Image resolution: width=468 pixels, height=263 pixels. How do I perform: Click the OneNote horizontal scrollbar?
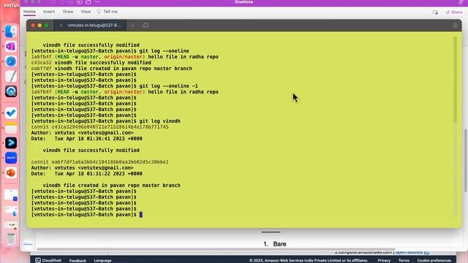point(216,249)
